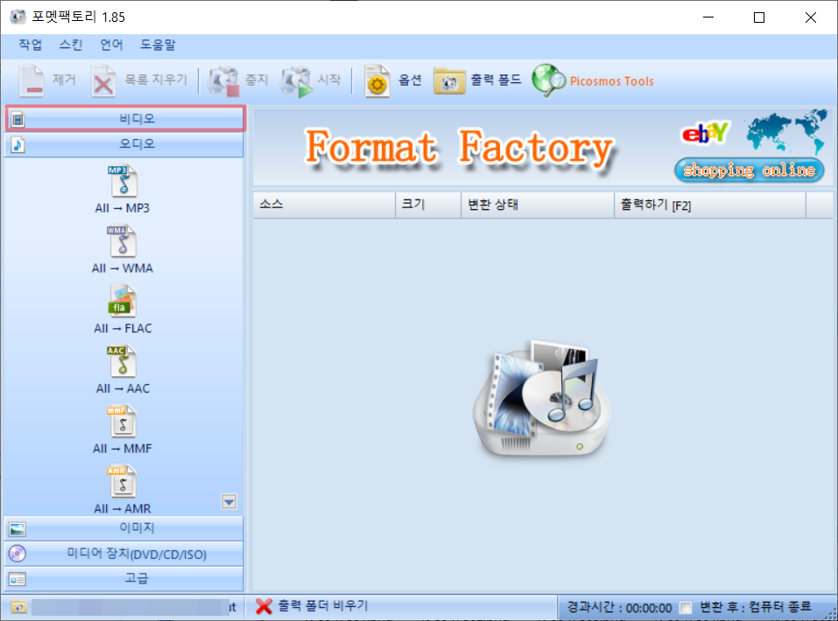Screen dimensions: 838x621
Task: Click the Picosmos Tools text link
Action: pyautogui.click(x=612, y=81)
